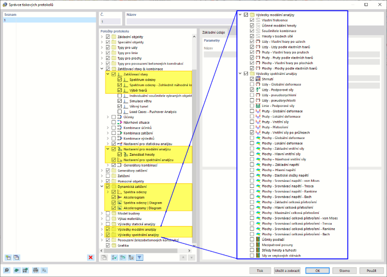Confirm with the OK button

pos(317,270)
